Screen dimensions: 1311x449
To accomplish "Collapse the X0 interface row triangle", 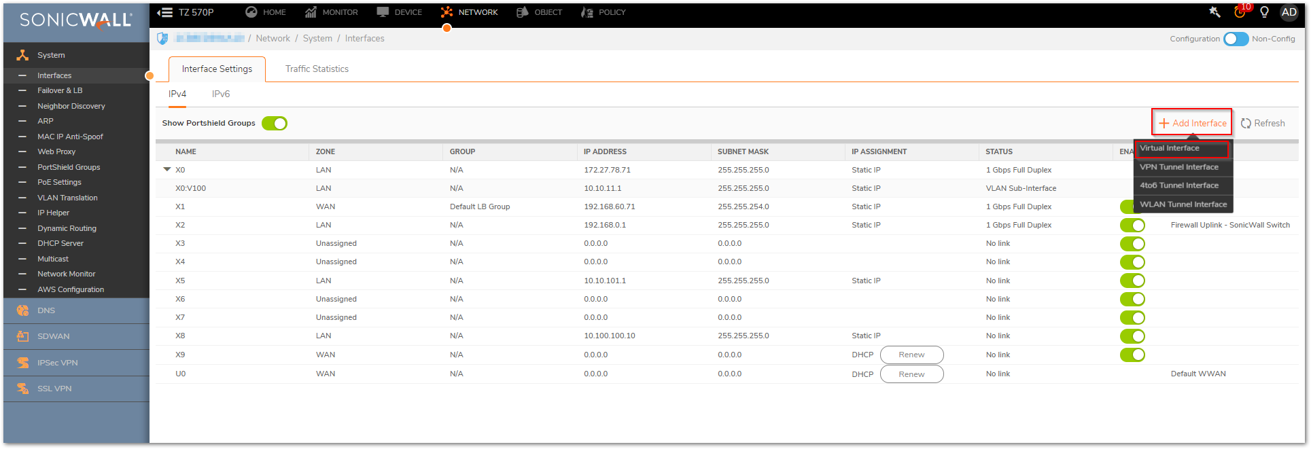I will (x=167, y=170).
